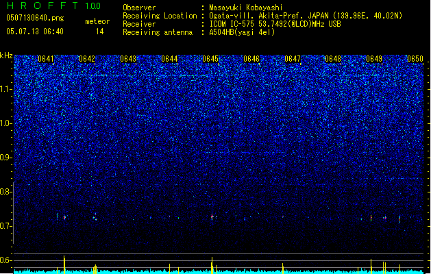
Task: Click the 0.9 frequency axis label
Action: (x=5, y=158)
